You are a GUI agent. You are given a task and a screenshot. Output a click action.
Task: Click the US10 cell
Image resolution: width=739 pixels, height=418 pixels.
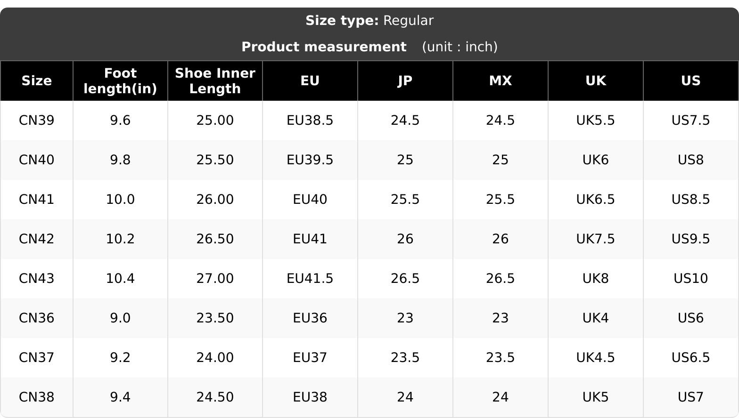tap(691, 279)
